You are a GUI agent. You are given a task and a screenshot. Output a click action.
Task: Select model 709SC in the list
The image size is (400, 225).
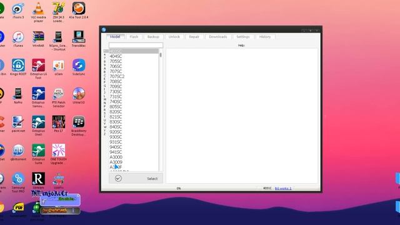pyautogui.click(x=116, y=86)
